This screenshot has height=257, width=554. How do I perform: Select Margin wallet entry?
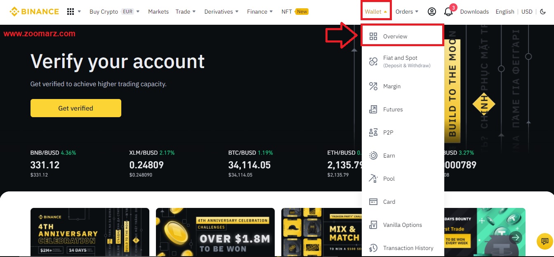click(403, 86)
